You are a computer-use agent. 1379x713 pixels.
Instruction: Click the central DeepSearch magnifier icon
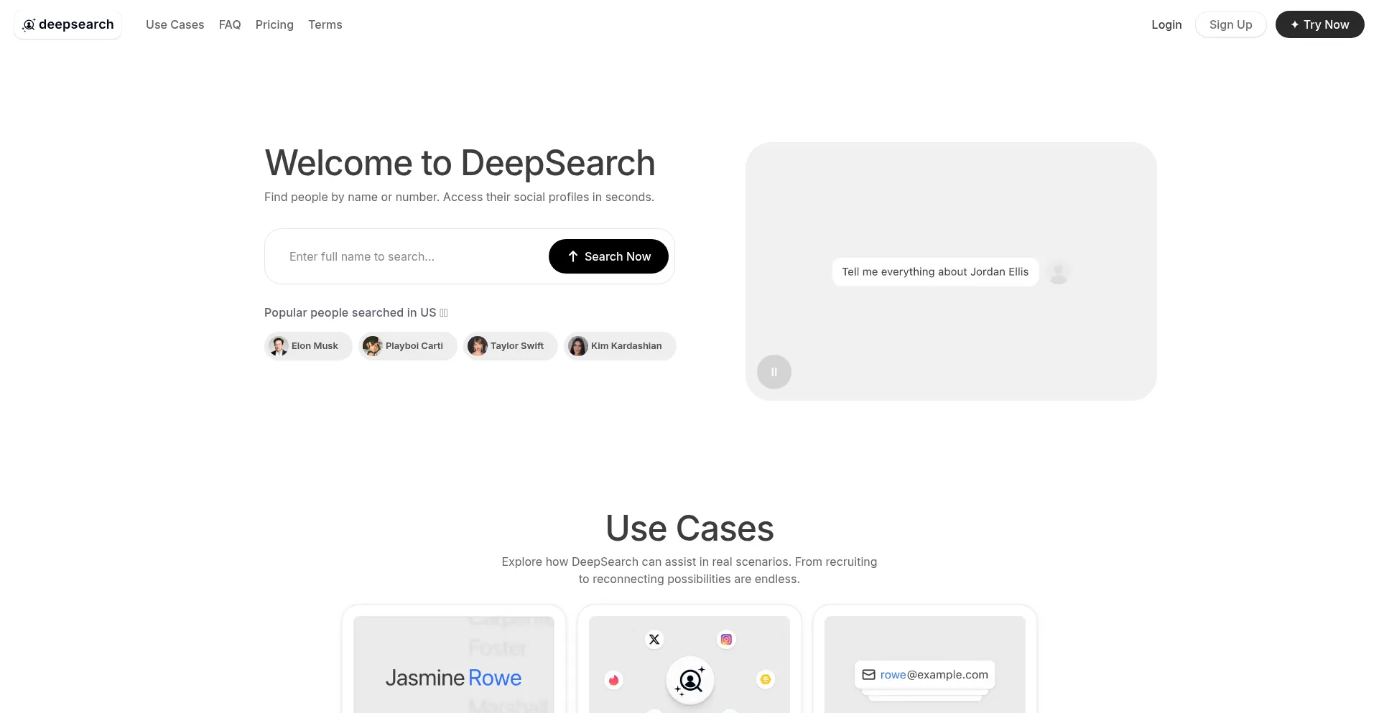[690, 680]
